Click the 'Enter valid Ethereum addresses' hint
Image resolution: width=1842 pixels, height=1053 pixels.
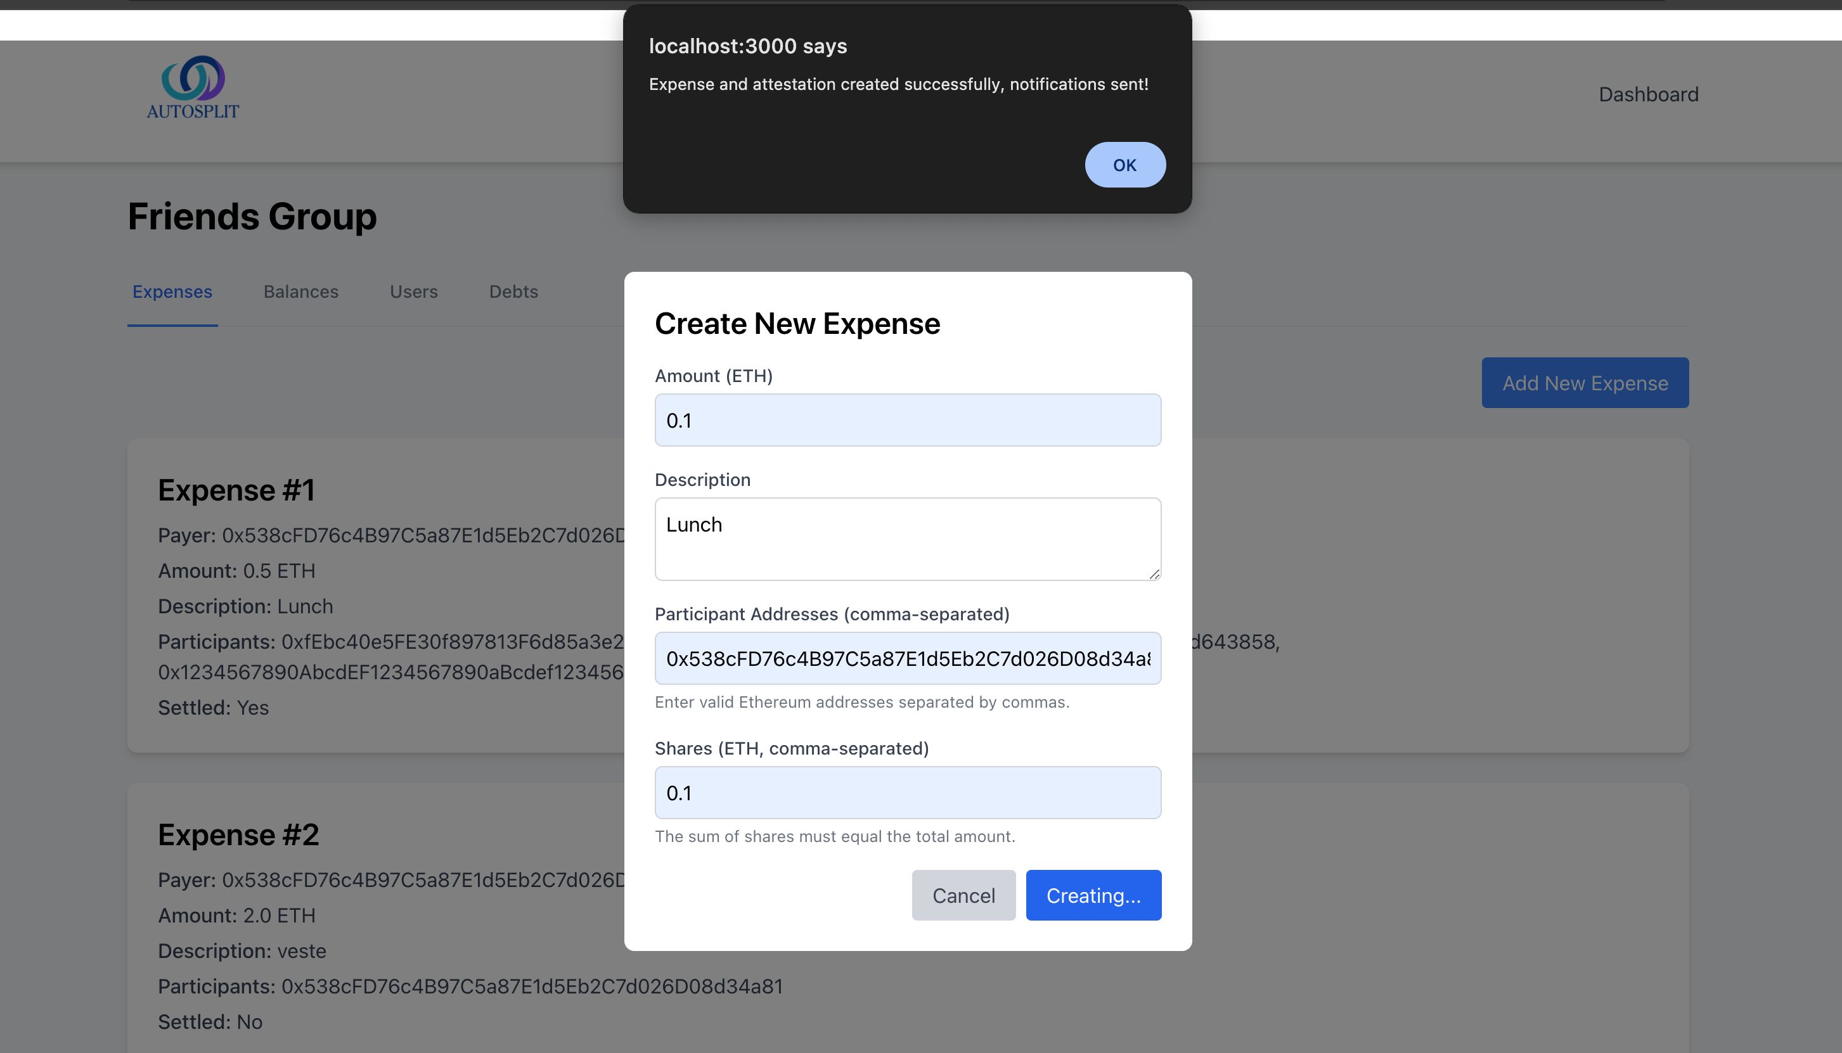coord(861,702)
